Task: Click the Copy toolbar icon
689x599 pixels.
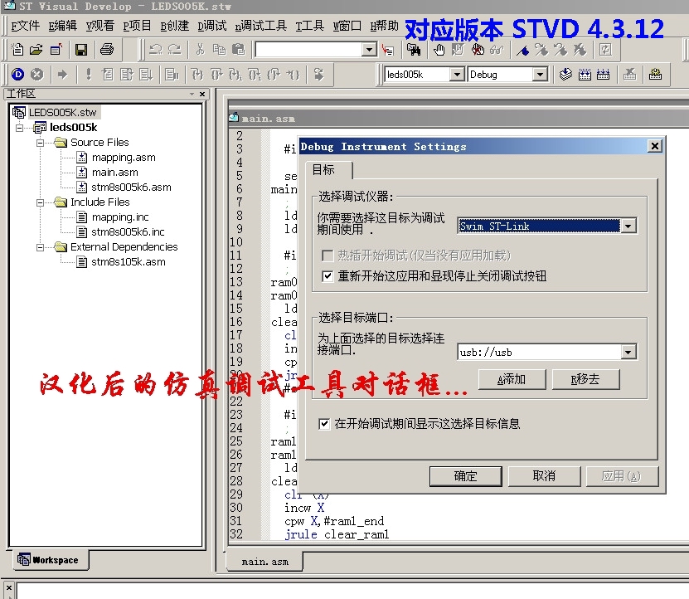Action: (219, 50)
